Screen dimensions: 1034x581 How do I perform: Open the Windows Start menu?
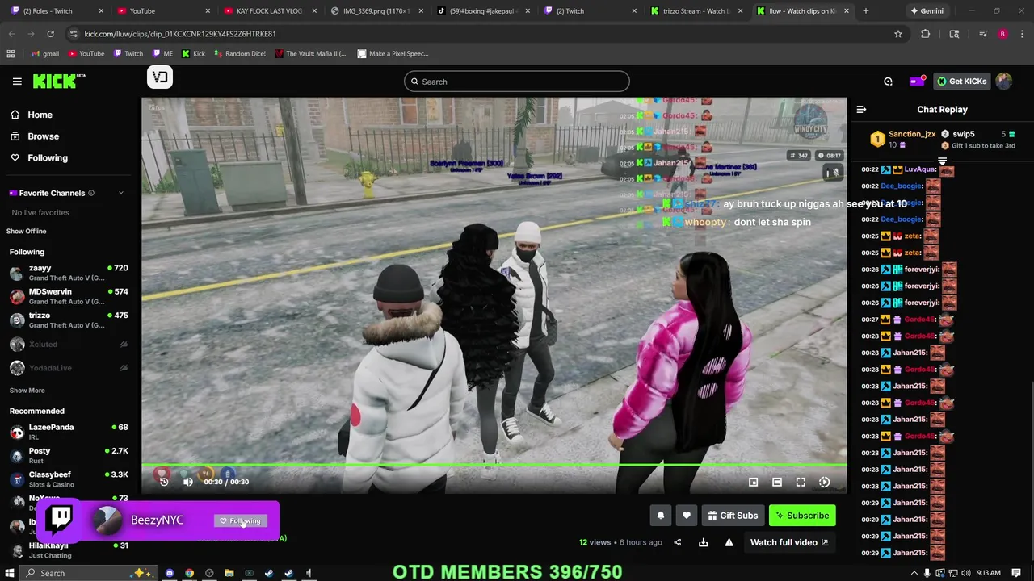click(10, 574)
